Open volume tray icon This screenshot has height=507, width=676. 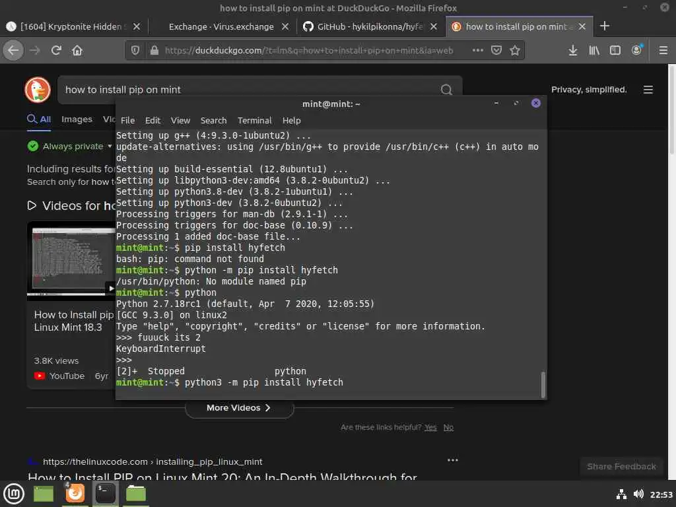pos(638,494)
